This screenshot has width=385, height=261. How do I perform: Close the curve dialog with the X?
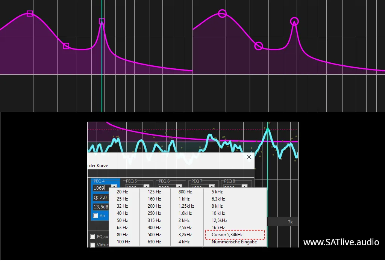pyautogui.click(x=249, y=157)
